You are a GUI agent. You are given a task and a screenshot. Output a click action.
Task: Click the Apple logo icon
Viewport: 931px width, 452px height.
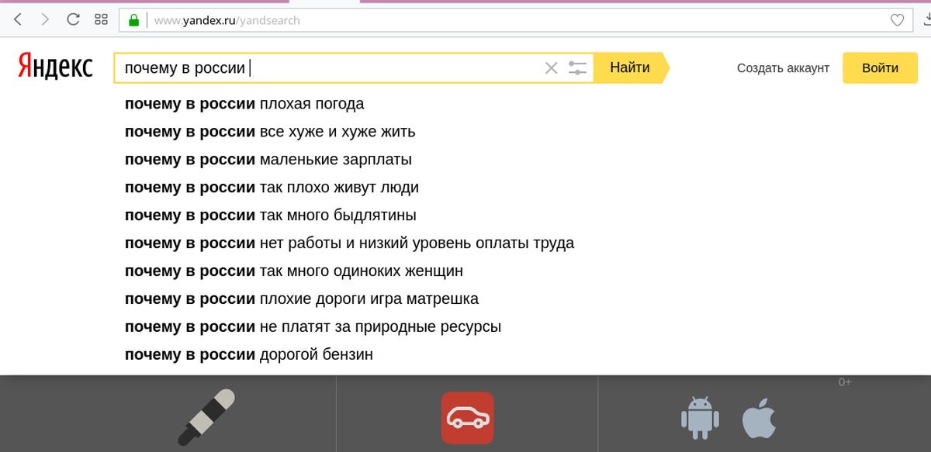[759, 419]
